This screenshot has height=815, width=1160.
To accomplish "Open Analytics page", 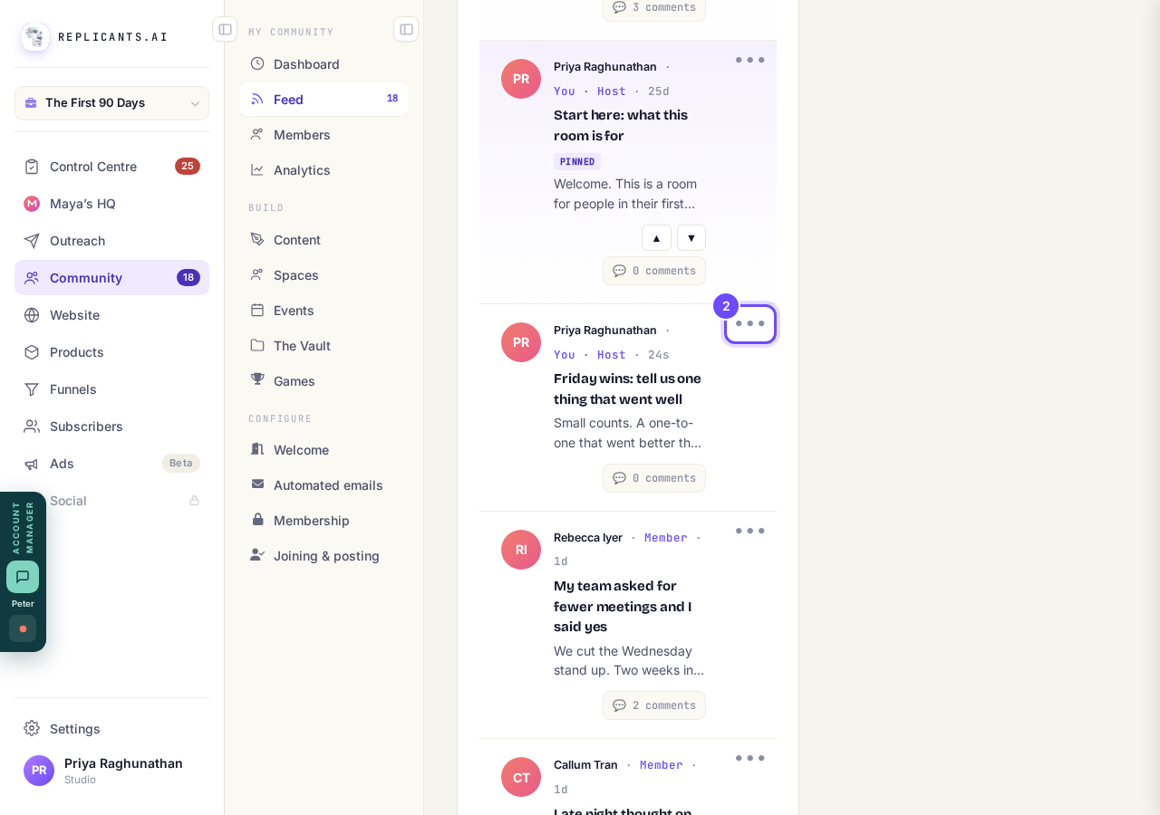I will (x=324, y=170).
